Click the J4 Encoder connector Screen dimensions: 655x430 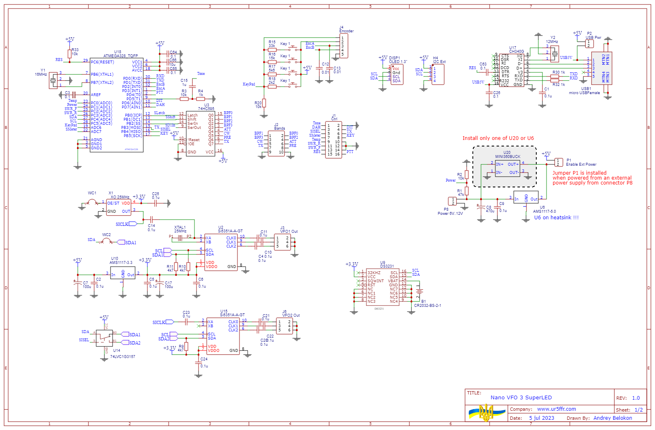pos(344,46)
